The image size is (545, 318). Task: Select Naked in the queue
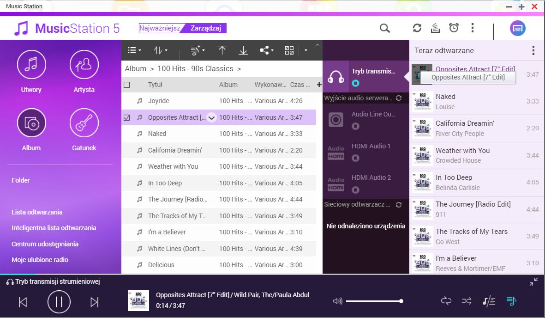pyautogui.click(x=477, y=101)
